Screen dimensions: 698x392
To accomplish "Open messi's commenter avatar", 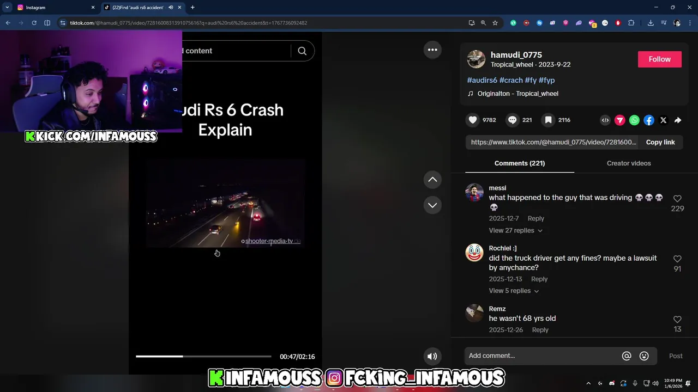I will pyautogui.click(x=474, y=193).
